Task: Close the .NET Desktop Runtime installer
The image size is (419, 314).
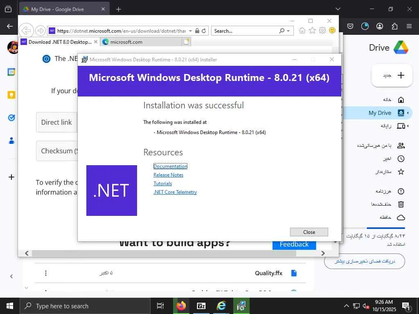Action: [309, 232]
